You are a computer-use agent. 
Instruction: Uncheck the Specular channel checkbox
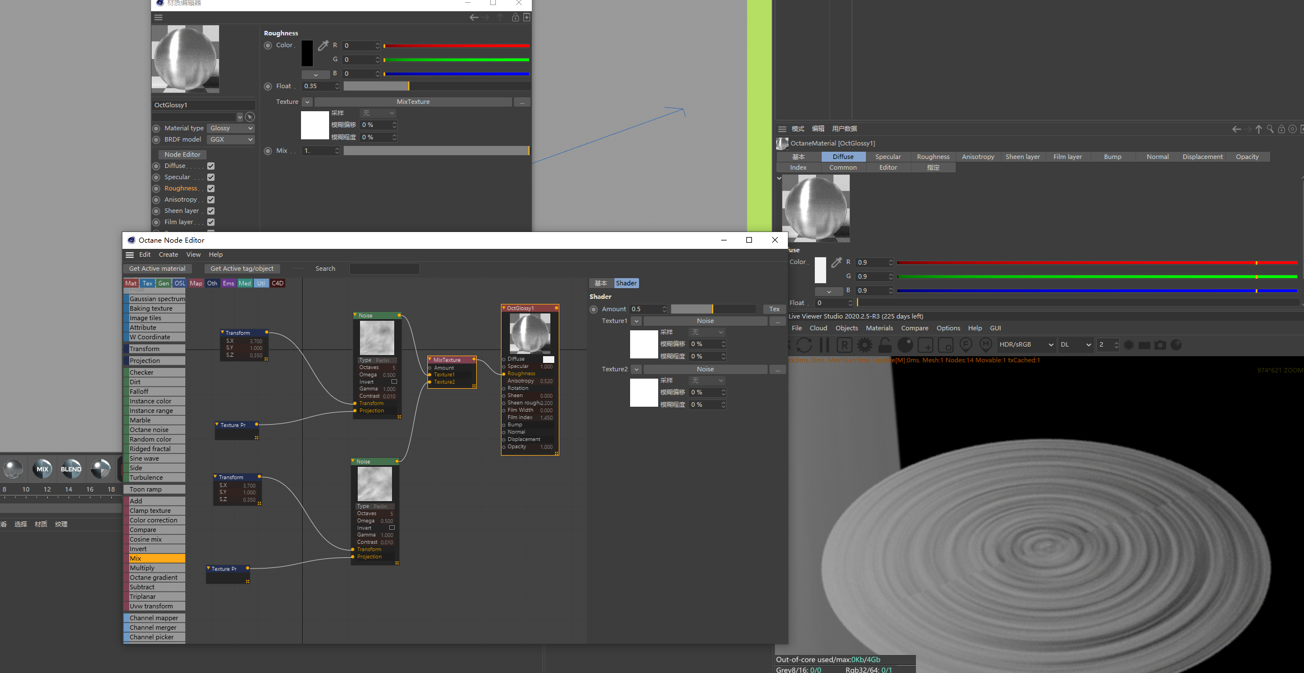pyautogui.click(x=211, y=178)
